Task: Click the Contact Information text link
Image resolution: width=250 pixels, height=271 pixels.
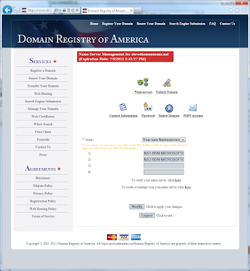Action: [123, 116]
